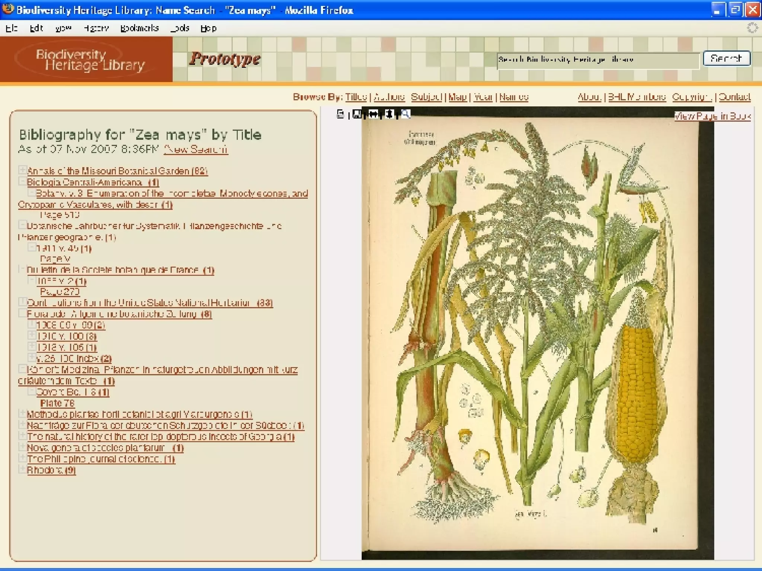Expand Methodus plantas horti botanici node
This screenshot has width=762, height=571.
(x=22, y=413)
